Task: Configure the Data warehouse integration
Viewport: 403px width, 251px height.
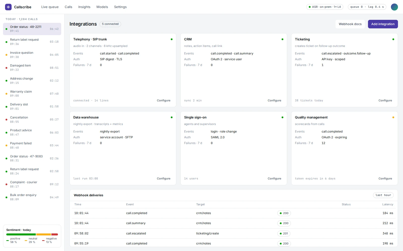Action: coord(163,178)
